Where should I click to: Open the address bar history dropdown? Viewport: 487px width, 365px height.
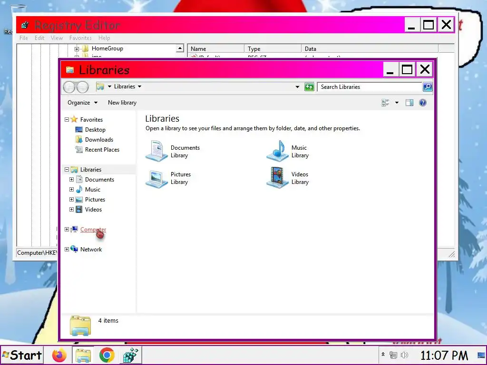(x=297, y=87)
